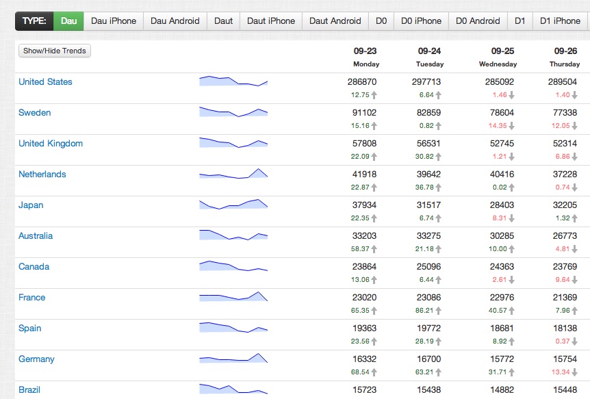Click the down arrow beside 1.40
The width and height of the screenshot is (590, 399).
(574, 95)
